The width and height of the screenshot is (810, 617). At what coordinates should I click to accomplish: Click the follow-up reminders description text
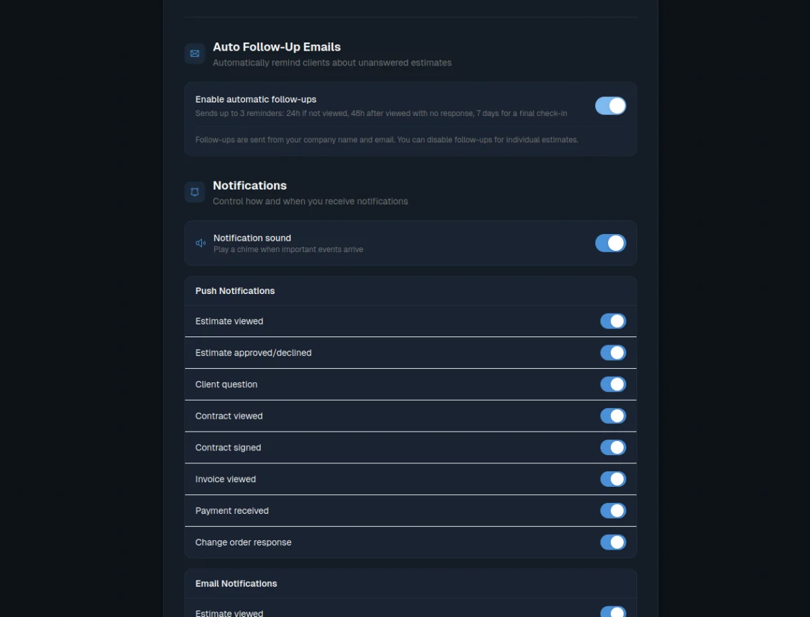(x=381, y=113)
